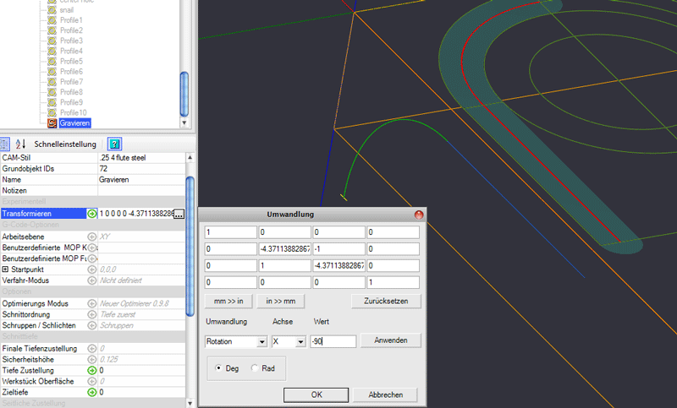Open help using the question mark icon
677x408 pixels.
point(114,144)
